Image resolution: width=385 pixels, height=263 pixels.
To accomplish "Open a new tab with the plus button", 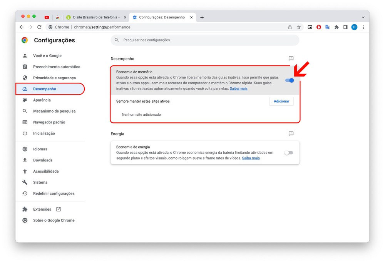I will pyautogui.click(x=202, y=17).
